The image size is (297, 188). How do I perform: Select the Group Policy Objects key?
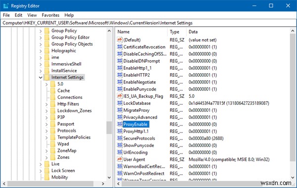(x=72, y=44)
